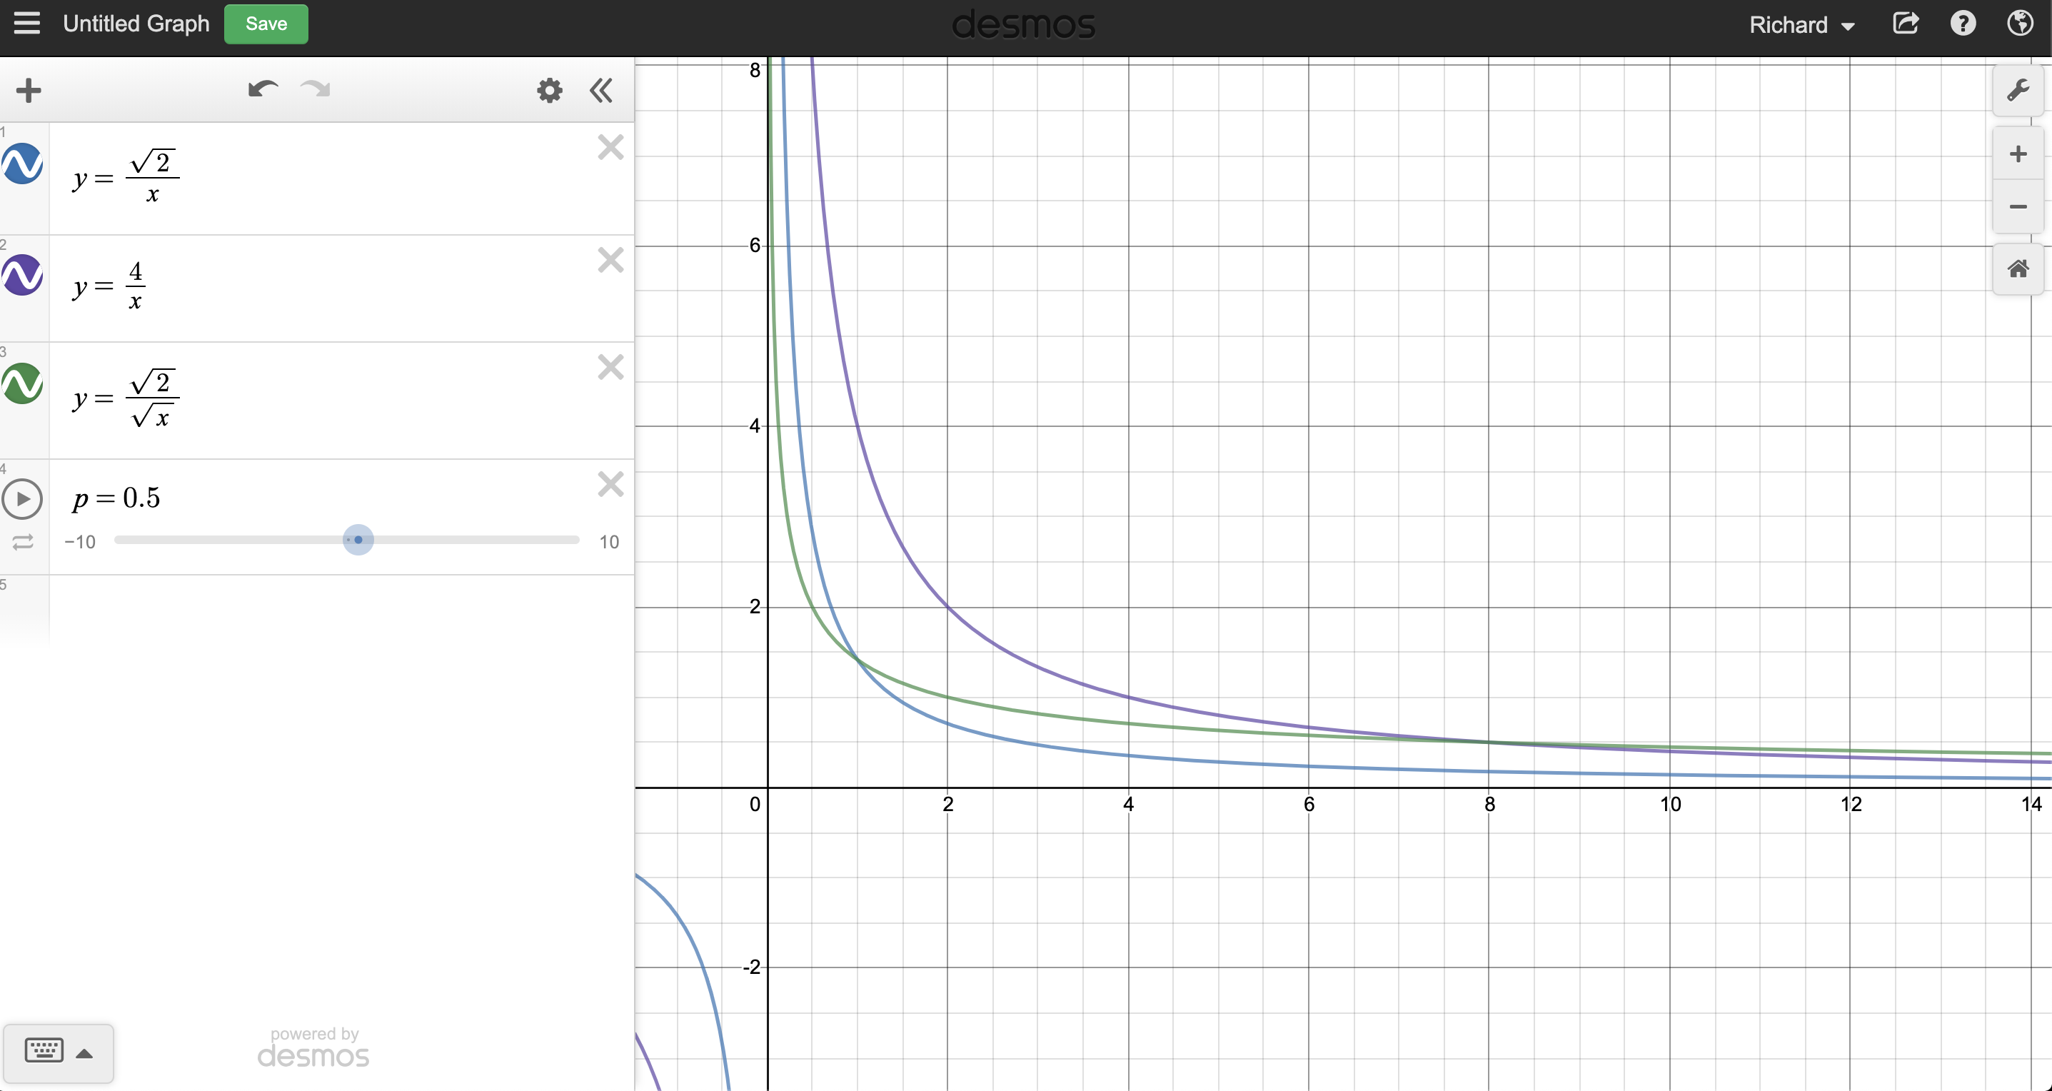The height and width of the screenshot is (1091, 2052).
Task: Play the p parameter animation
Action: pos(23,499)
